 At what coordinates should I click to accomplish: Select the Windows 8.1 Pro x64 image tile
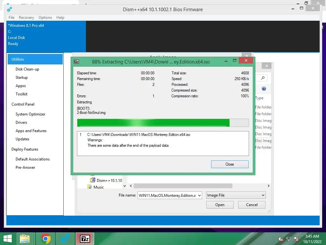[x=46, y=36]
